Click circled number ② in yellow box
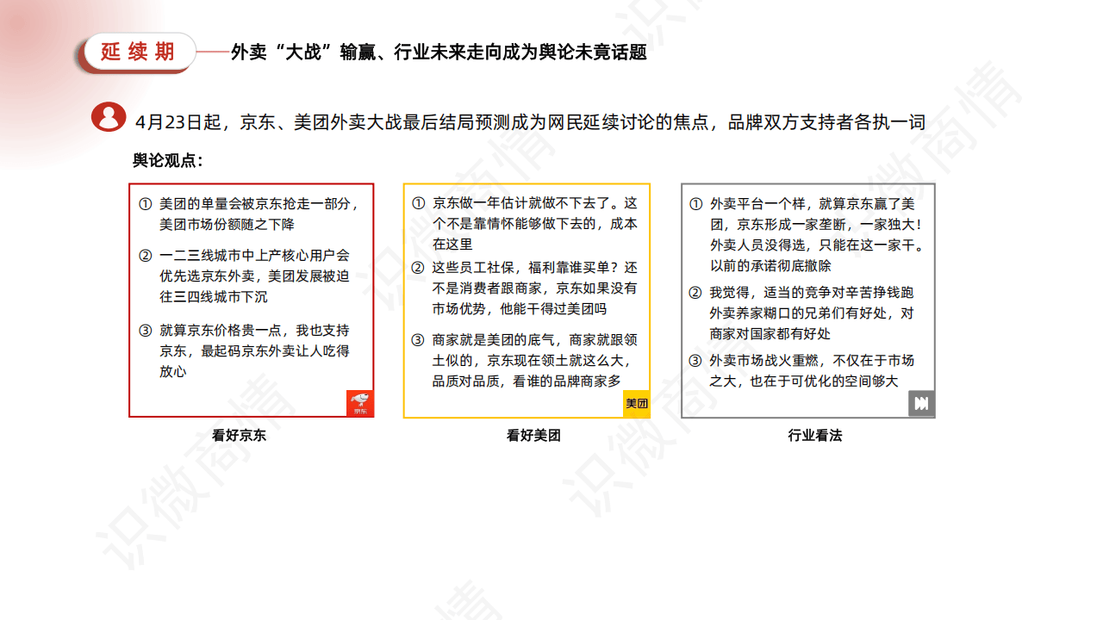This screenshot has height=620, width=1103. pyautogui.click(x=418, y=268)
